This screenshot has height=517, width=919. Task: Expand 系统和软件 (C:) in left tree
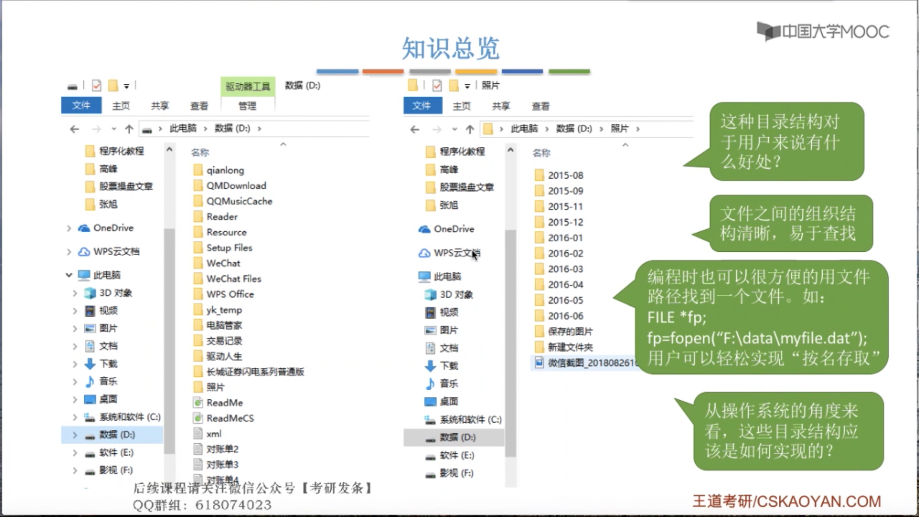click(75, 417)
